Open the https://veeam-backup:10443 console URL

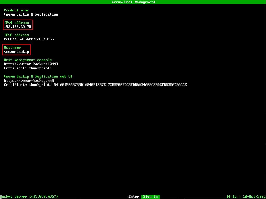[x=29, y=64]
